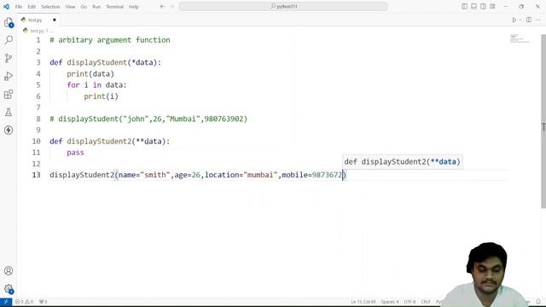Click the python311 command center search box
Screen dimensions: 546x307
tap(283, 6)
